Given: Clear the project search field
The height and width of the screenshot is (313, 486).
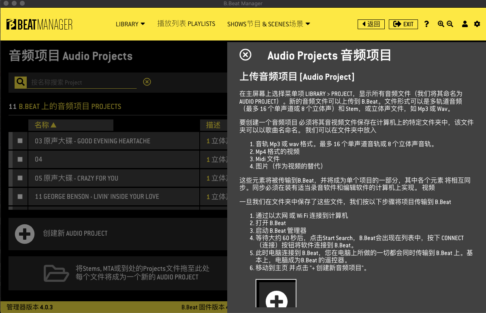Looking at the screenshot, I should [x=147, y=82].
